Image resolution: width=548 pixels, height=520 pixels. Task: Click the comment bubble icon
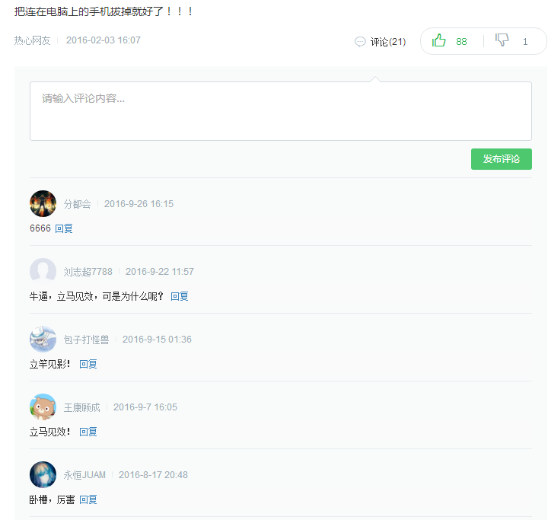(360, 42)
